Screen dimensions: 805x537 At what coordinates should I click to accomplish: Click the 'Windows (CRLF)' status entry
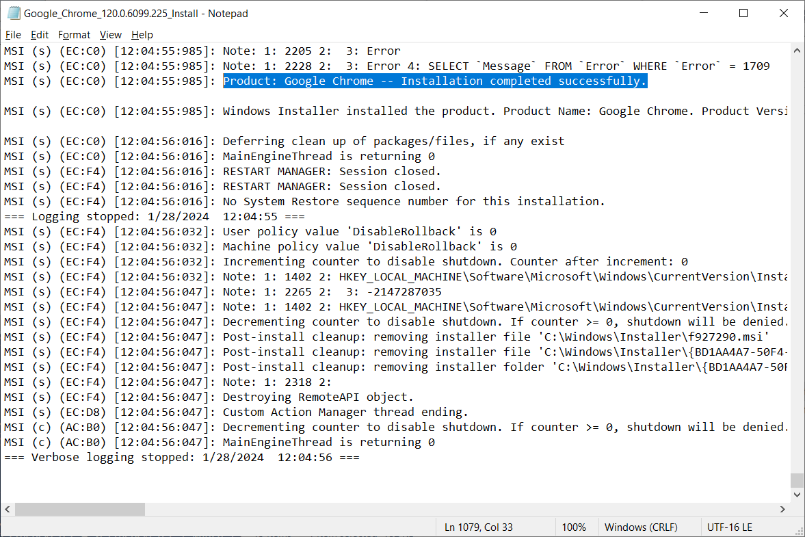point(641,527)
